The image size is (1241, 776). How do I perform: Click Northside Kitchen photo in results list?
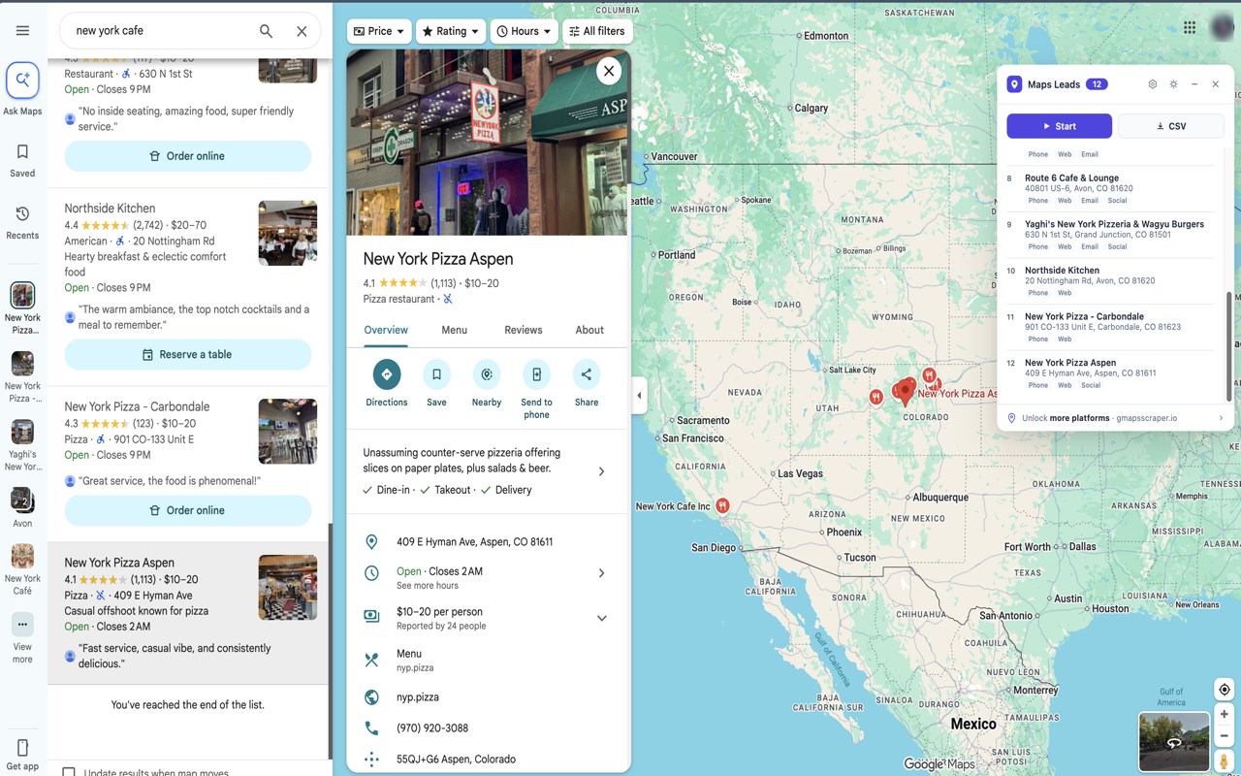tap(288, 233)
